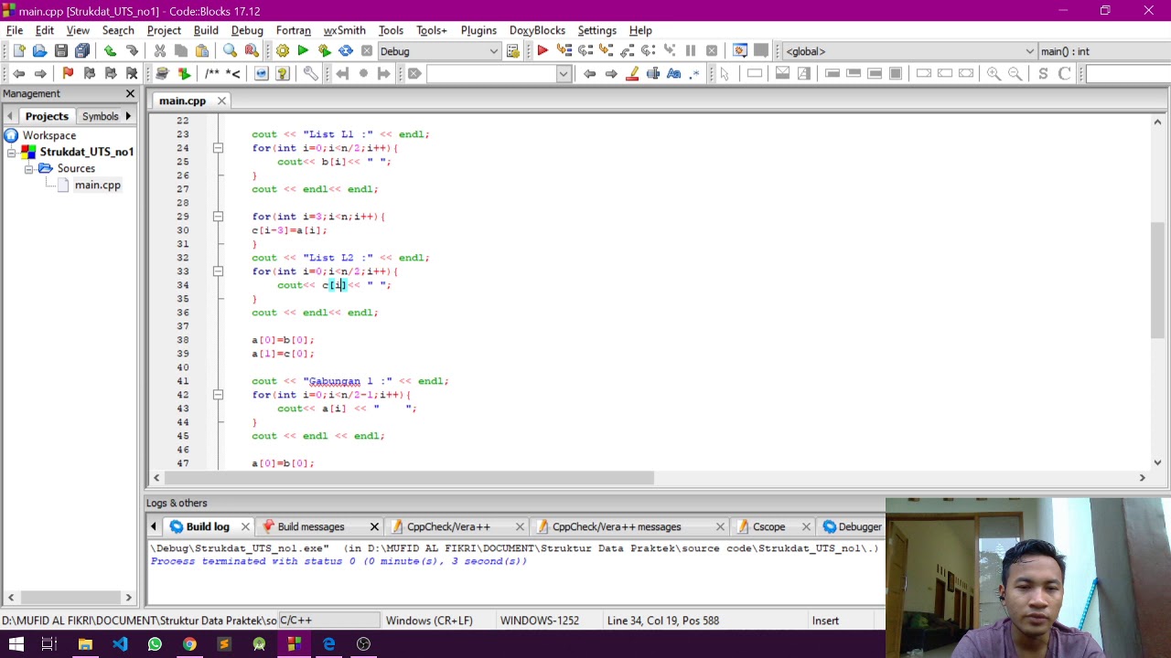Toggle source spell-check S icon
1171x658 pixels.
click(x=1043, y=73)
